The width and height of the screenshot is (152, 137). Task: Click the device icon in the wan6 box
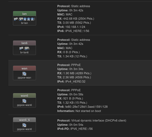tap(24, 101)
